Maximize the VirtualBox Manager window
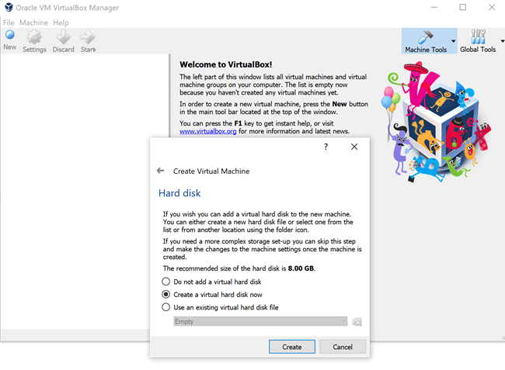 click(x=462, y=8)
